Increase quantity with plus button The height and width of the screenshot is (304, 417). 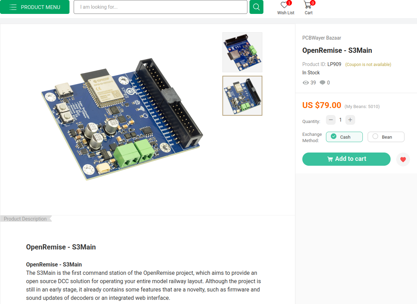point(350,120)
